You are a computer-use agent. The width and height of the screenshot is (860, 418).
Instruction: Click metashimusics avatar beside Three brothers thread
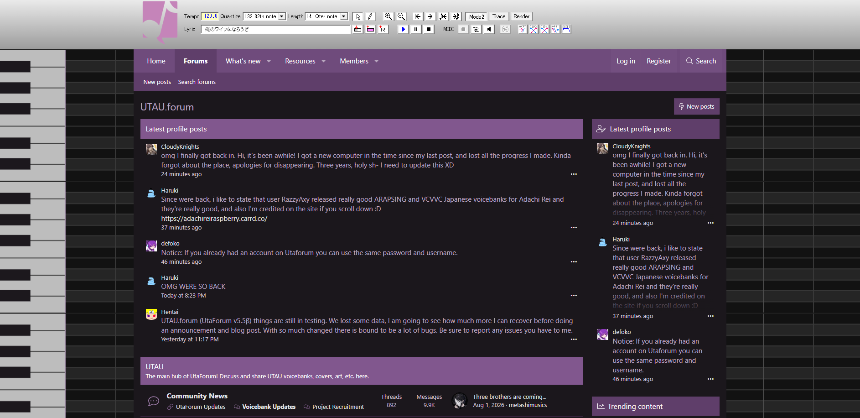[460, 401]
